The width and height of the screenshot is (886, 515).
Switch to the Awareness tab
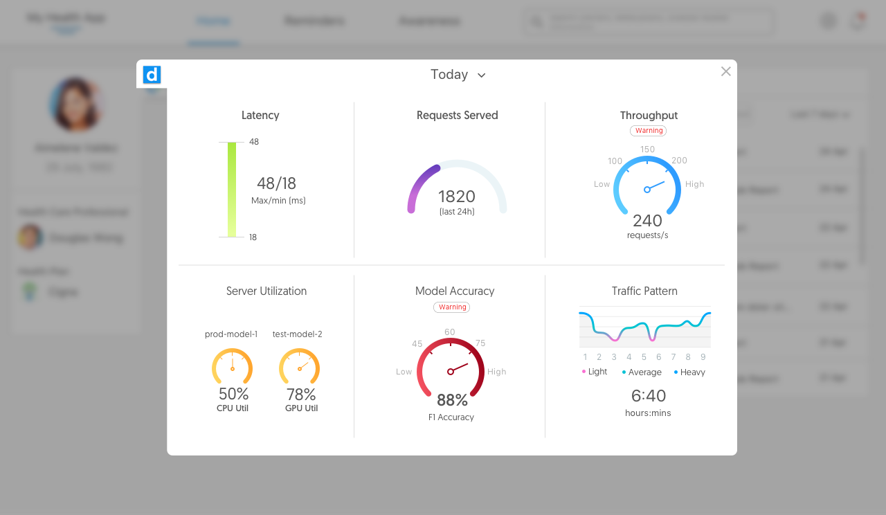[428, 21]
